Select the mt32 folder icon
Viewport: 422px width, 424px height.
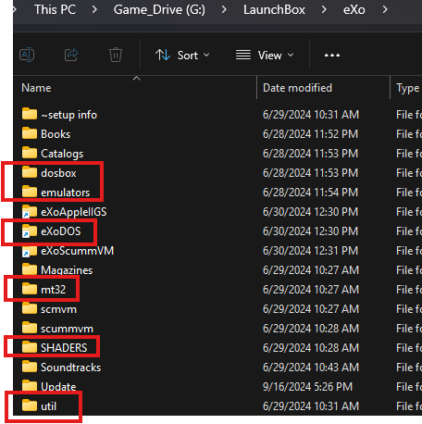pos(30,289)
